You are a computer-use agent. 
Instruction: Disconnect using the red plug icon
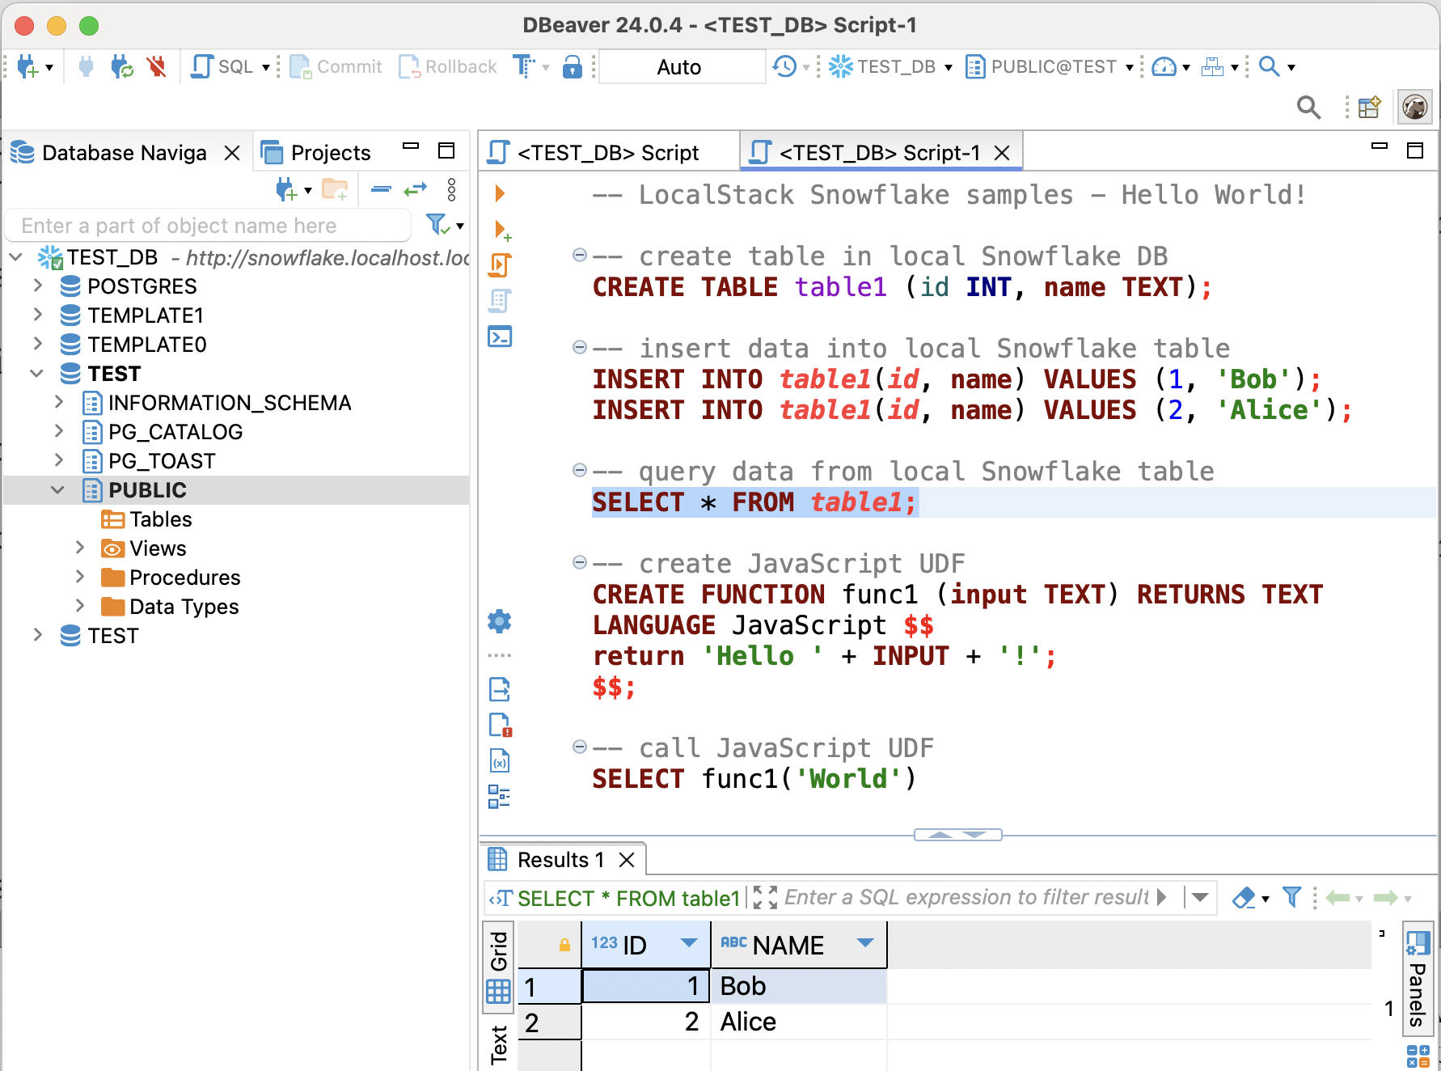click(x=157, y=66)
